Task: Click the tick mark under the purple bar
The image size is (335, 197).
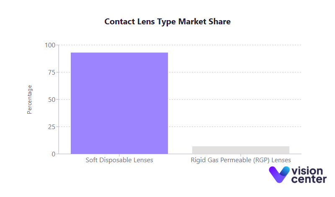Action: coord(119,155)
